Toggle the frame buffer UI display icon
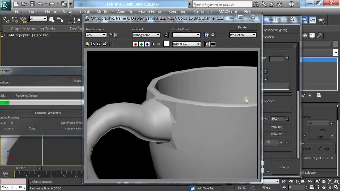 (213, 44)
